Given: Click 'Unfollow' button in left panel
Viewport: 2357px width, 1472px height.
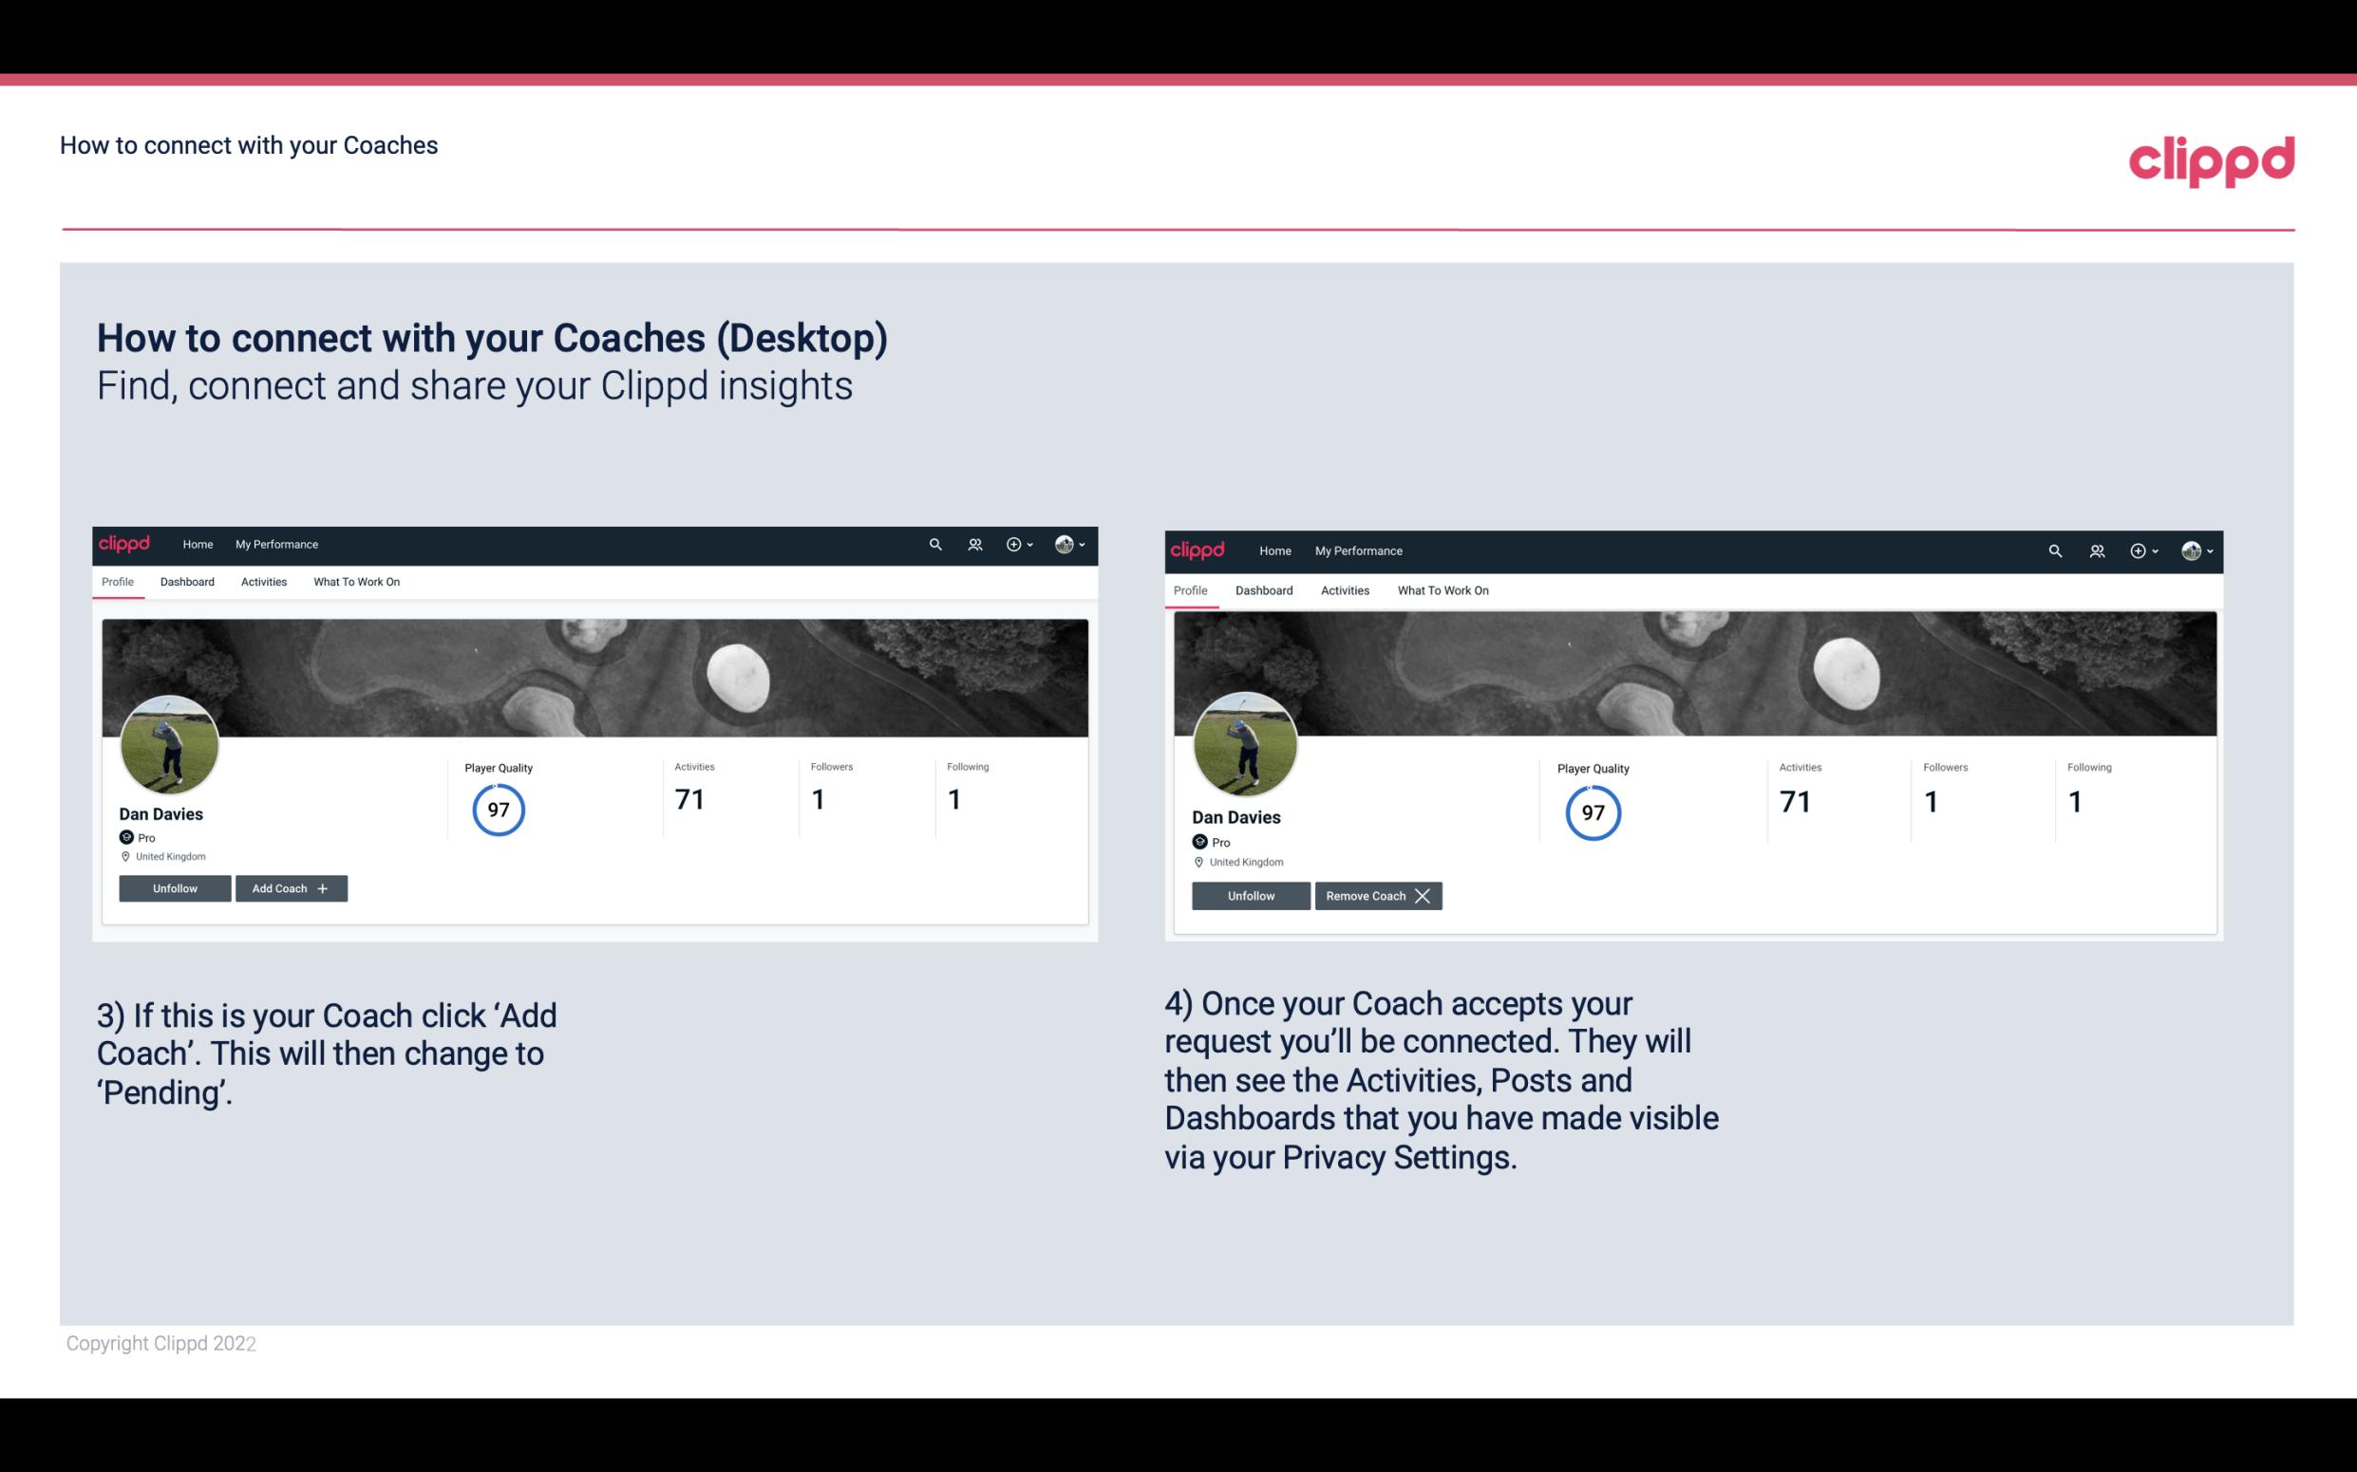Looking at the screenshot, I should pyautogui.click(x=175, y=887).
